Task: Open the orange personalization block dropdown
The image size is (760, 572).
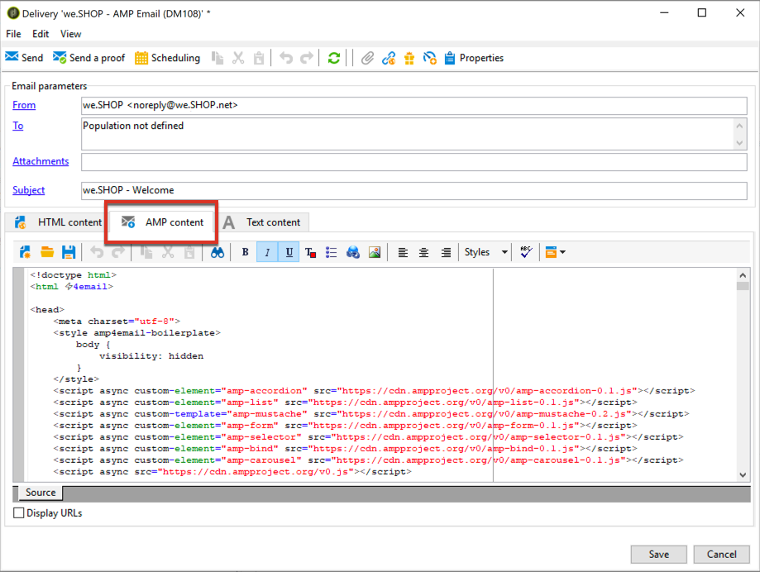Action: coord(556,252)
